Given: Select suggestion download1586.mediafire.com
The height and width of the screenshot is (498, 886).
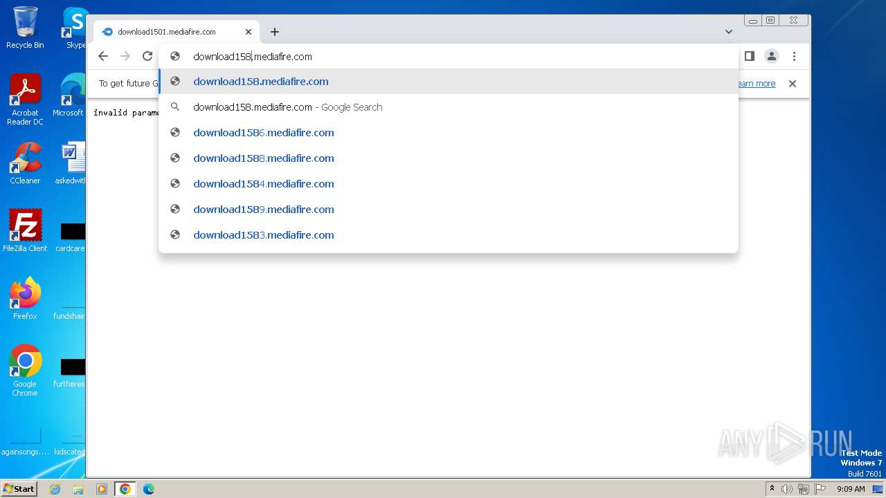Looking at the screenshot, I should pyautogui.click(x=449, y=133).
